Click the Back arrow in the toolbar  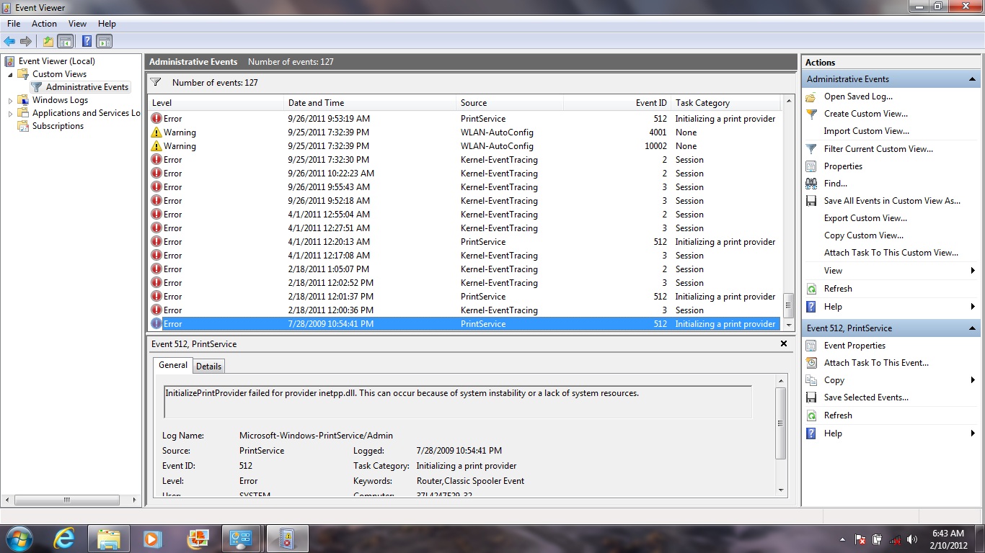9,42
